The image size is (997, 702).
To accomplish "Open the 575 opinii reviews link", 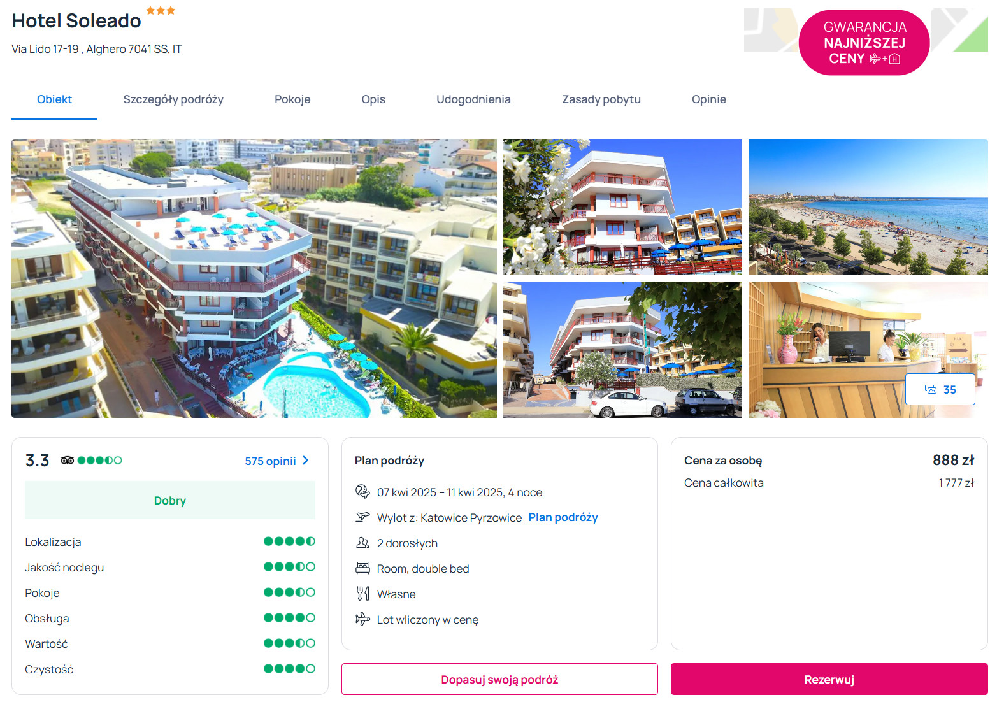I will tap(270, 461).
